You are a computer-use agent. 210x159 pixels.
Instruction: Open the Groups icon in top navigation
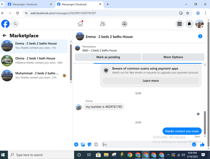(x=124, y=24)
